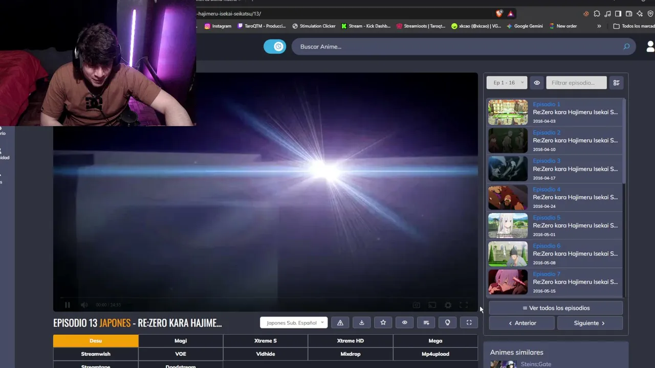The width and height of the screenshot is (655, 368).
Task: Open Episodio 4 in the episode list
Action: 555,197
